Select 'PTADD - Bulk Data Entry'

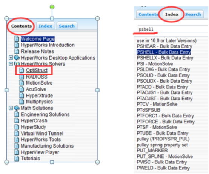tap(162, 87)
